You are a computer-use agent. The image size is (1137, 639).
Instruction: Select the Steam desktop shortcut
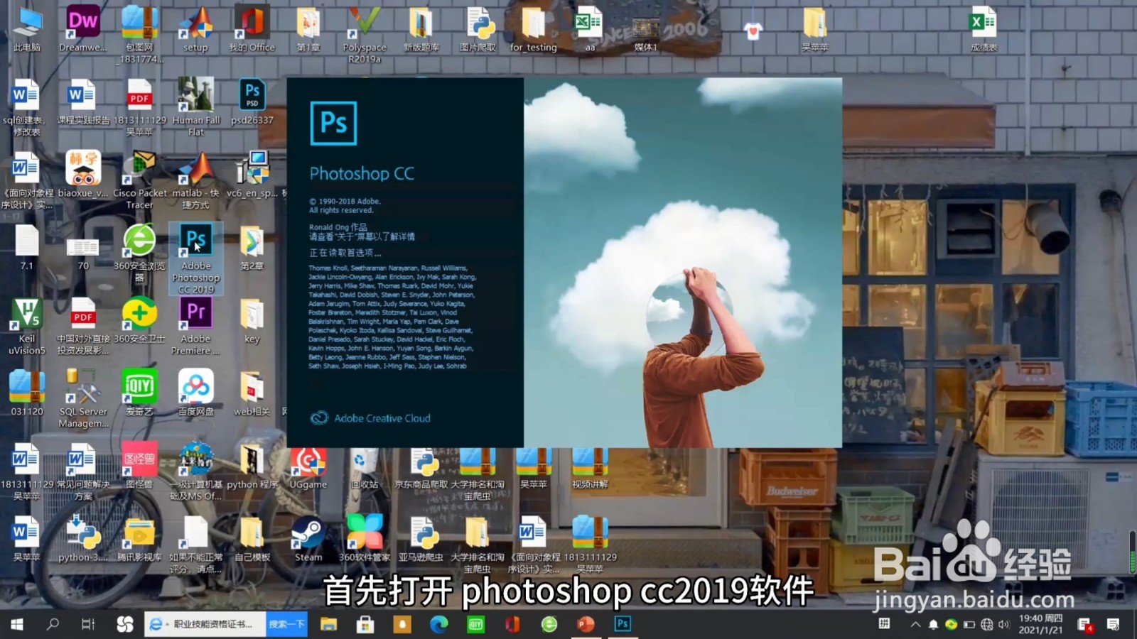pyautogui.click(x=308, y=540)
